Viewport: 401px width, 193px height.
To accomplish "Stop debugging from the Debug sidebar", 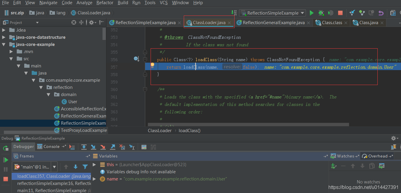I will click(x=6, y=179).
